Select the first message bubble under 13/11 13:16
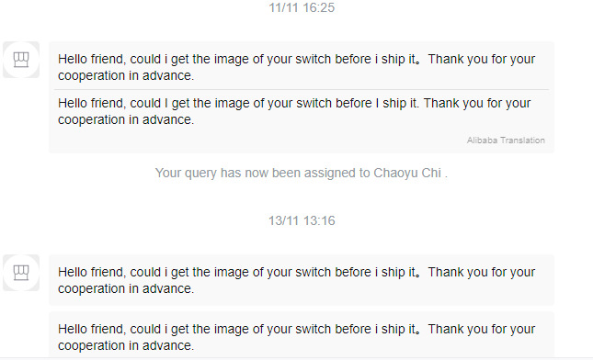 coord(302,280)
